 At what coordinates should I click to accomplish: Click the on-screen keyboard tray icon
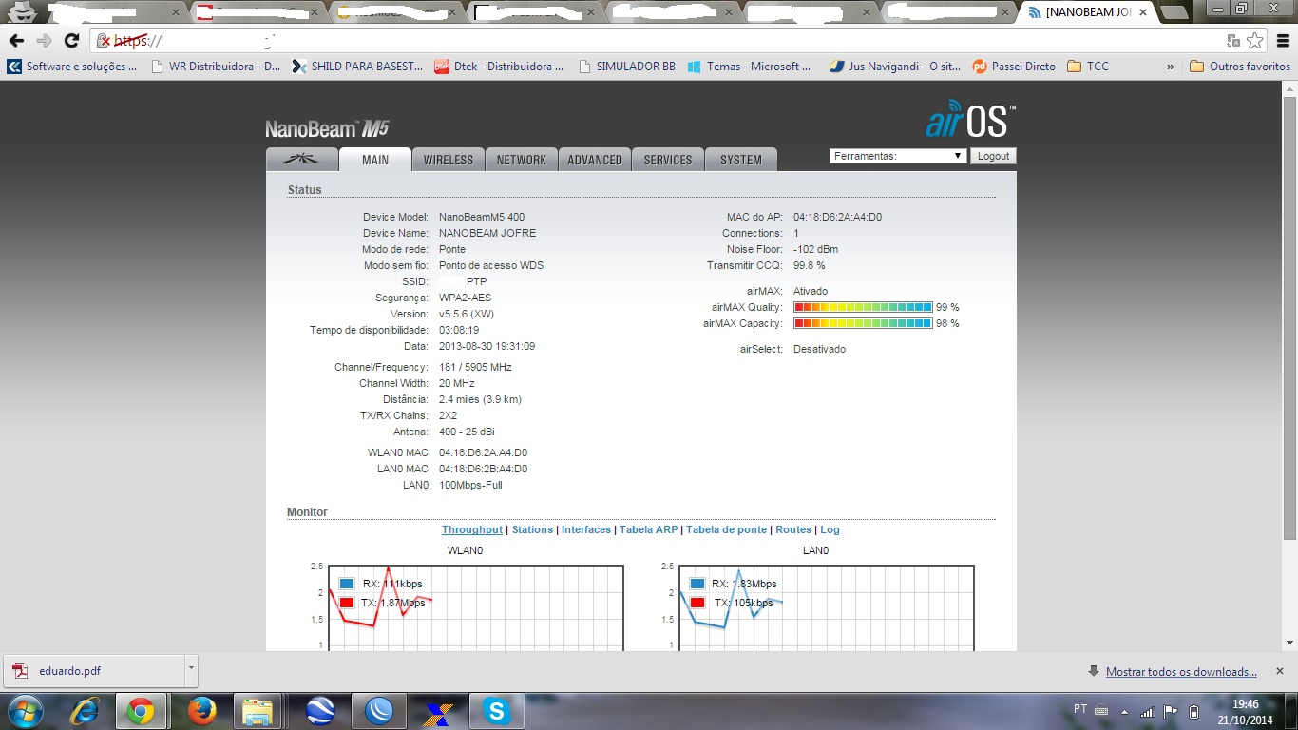tap(1101, 710)
